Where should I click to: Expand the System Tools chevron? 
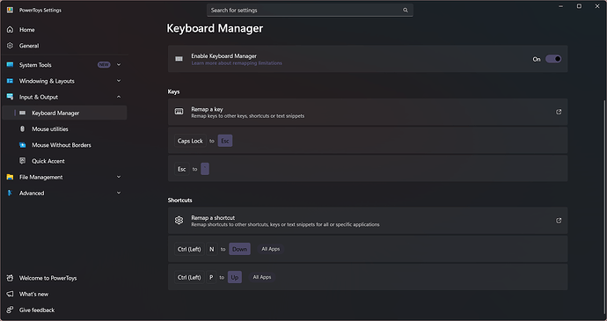coord(119,65)
